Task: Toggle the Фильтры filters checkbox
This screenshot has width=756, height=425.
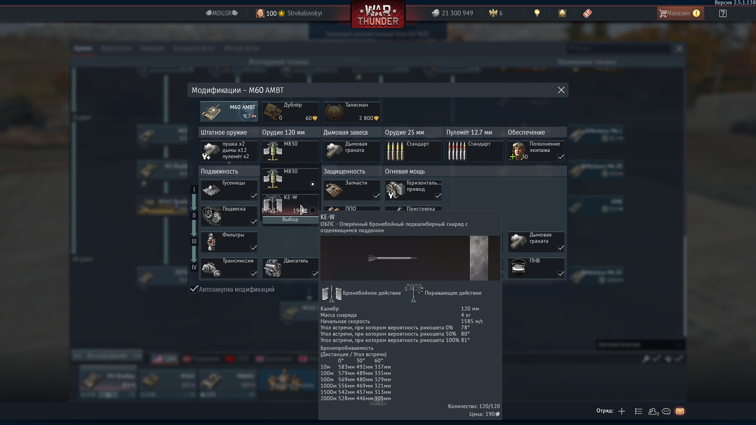Action: point(254,248)
